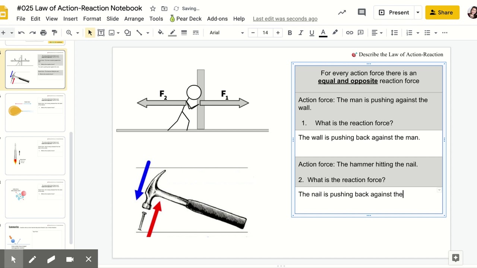Open the text Align dropdown
The image size is (477, 268).
click(x=377, y=33)
